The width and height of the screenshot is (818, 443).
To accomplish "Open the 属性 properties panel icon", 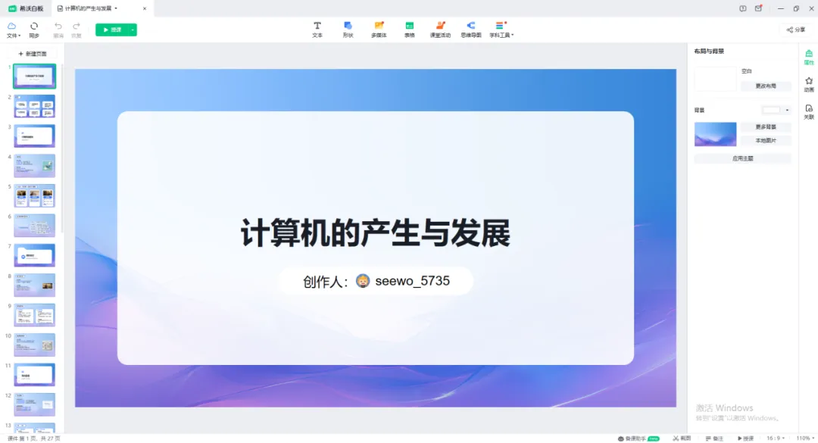I will 809,57.
